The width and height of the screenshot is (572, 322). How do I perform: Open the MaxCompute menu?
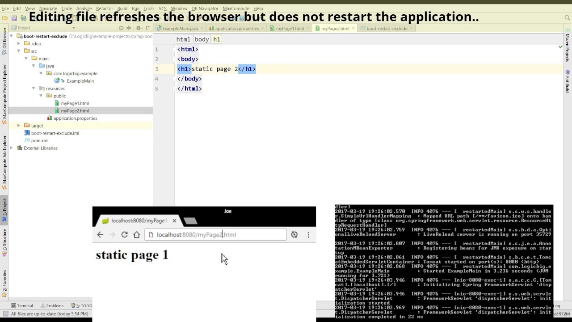tap(236, 8)
